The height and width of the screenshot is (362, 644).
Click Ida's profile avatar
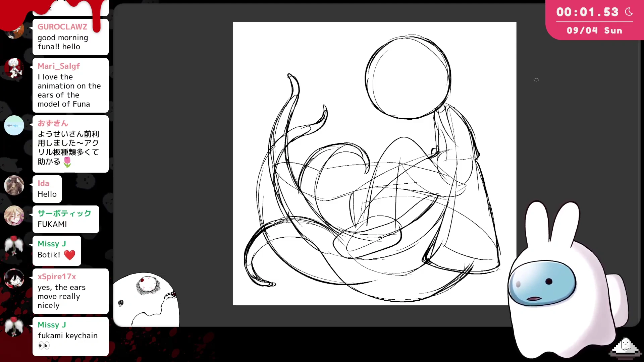coord(14,185)
